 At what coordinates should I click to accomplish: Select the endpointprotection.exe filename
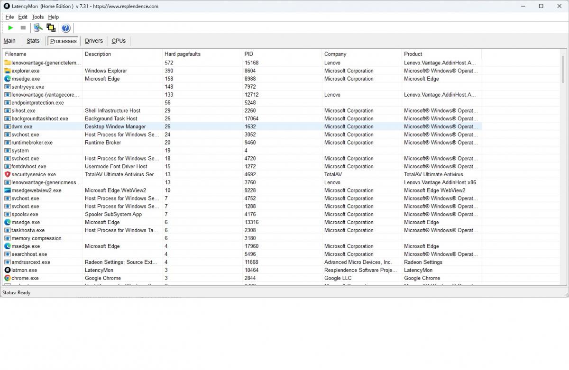click(x=37, y=102)
